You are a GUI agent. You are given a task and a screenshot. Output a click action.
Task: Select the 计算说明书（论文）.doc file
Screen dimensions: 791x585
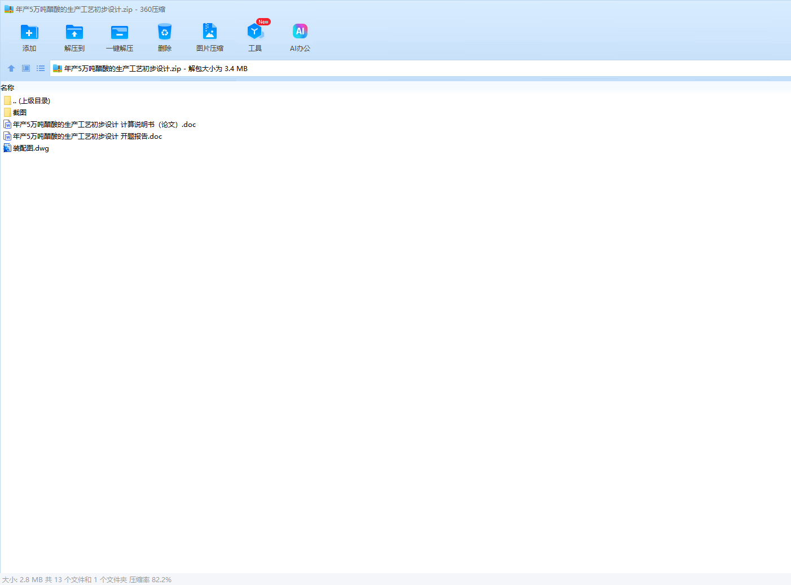click(104, 125)
